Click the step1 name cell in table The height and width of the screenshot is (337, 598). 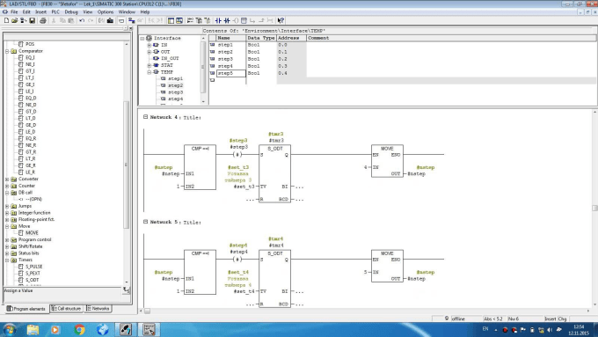click(x=231, y=45)
